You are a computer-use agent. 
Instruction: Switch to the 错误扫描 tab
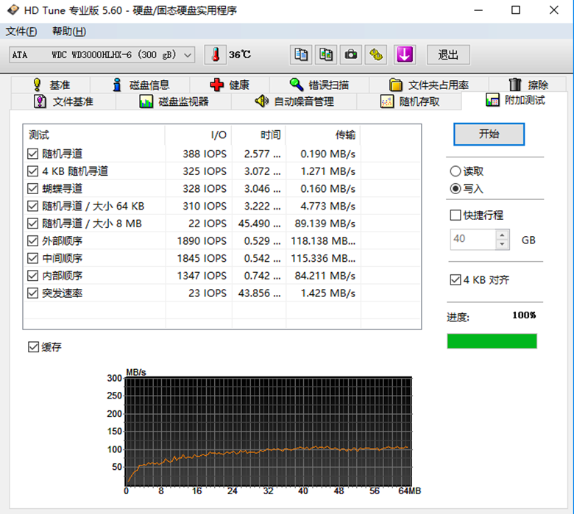[x=319, y=85]
